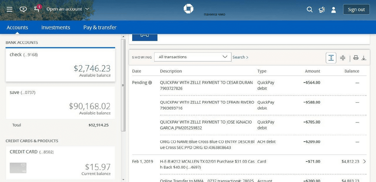The height and width of the screenshot is (182, 376).
Task: Click the $15.97 current balance
Action: (x=98, y=167)
